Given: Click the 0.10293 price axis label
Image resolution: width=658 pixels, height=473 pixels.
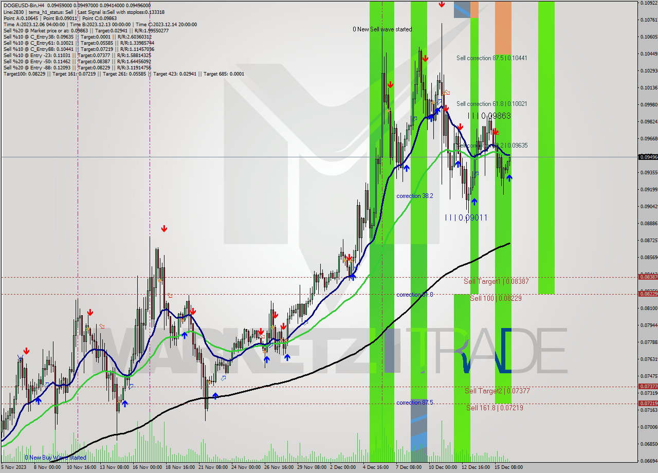Looking at the screenshot, I should [649, 71].
